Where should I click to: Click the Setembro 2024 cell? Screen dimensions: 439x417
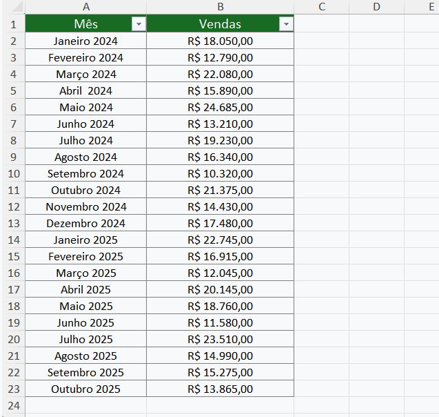click(85, 173)
